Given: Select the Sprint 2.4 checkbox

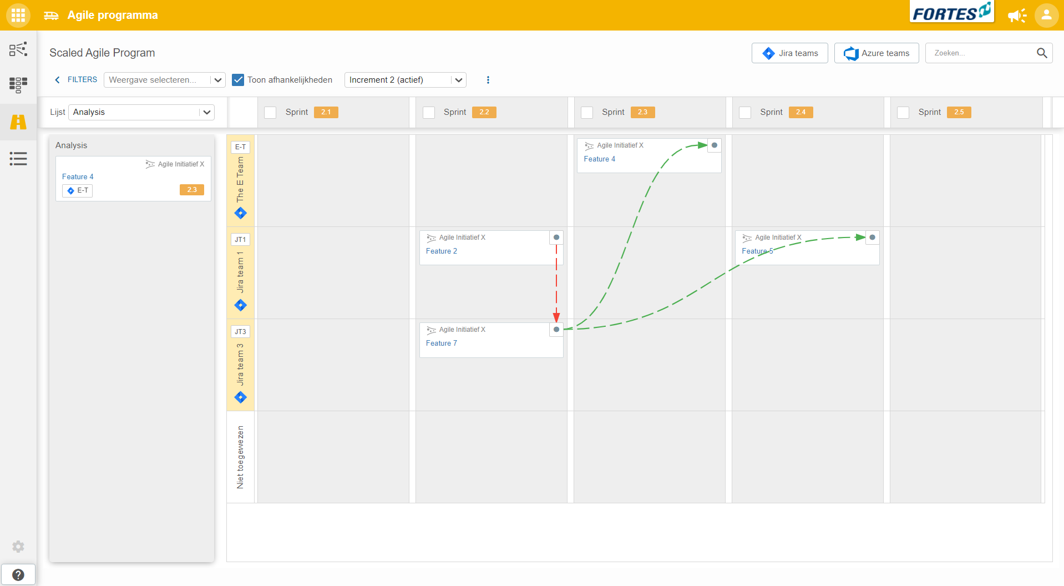Looking at the screenshot, I should pyautogui.click(x=745, y=112).
